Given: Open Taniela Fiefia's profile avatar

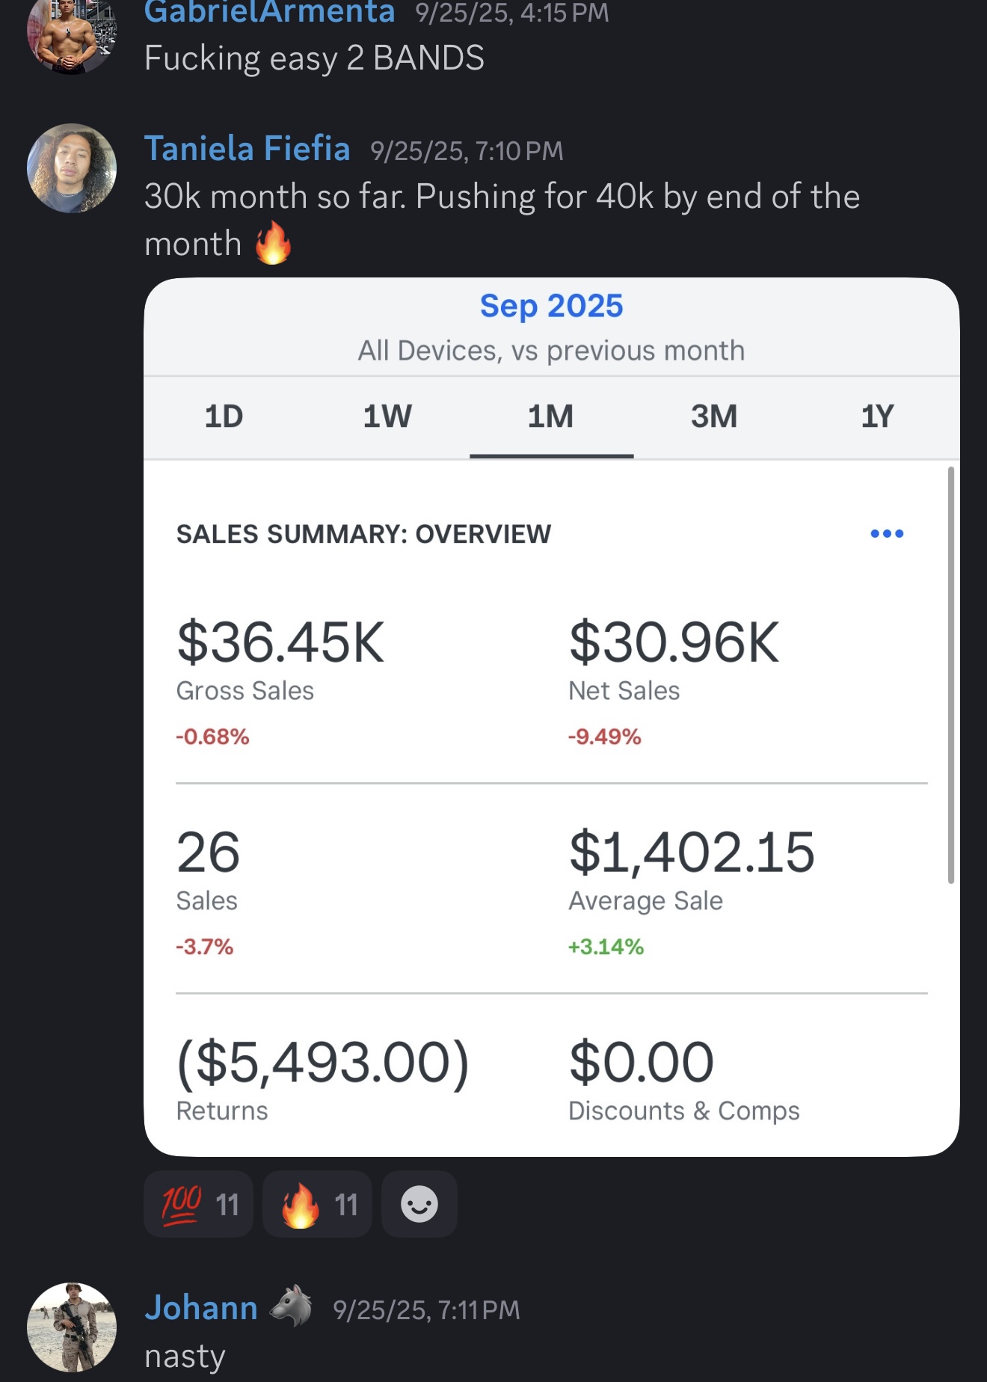Looking at the screenshot, I should coord(72,168).
